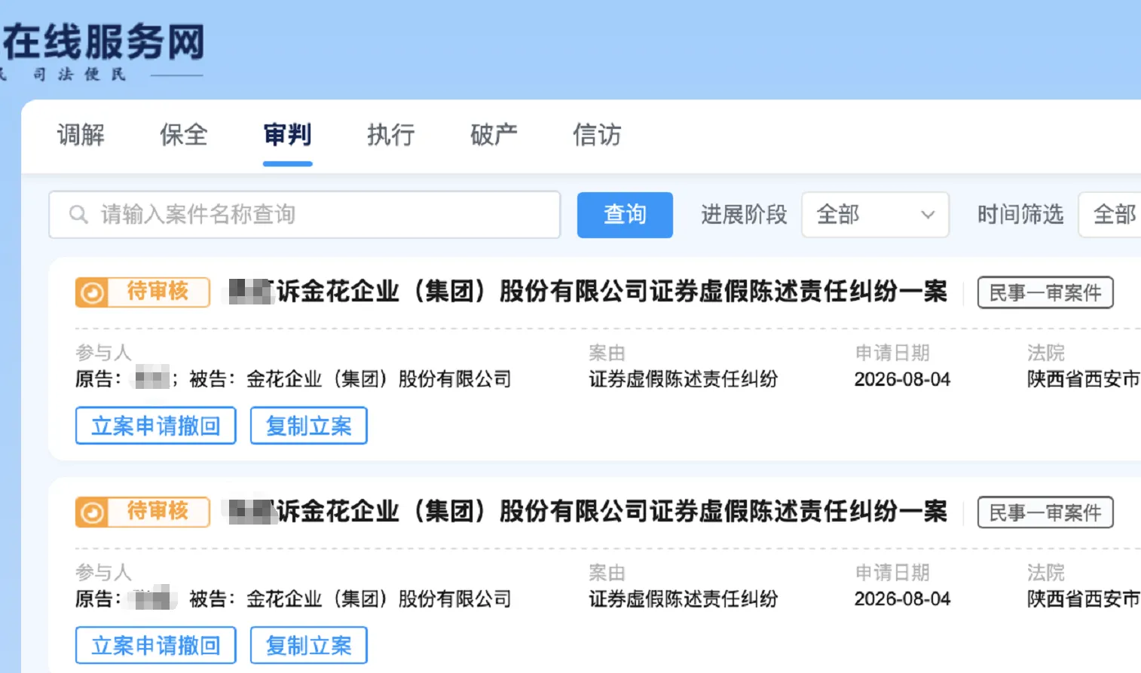The width and height of the screenshot is (1141, 673).
Task: Click 民事一审案件 tag on second case
Action: click(1045, 512)
